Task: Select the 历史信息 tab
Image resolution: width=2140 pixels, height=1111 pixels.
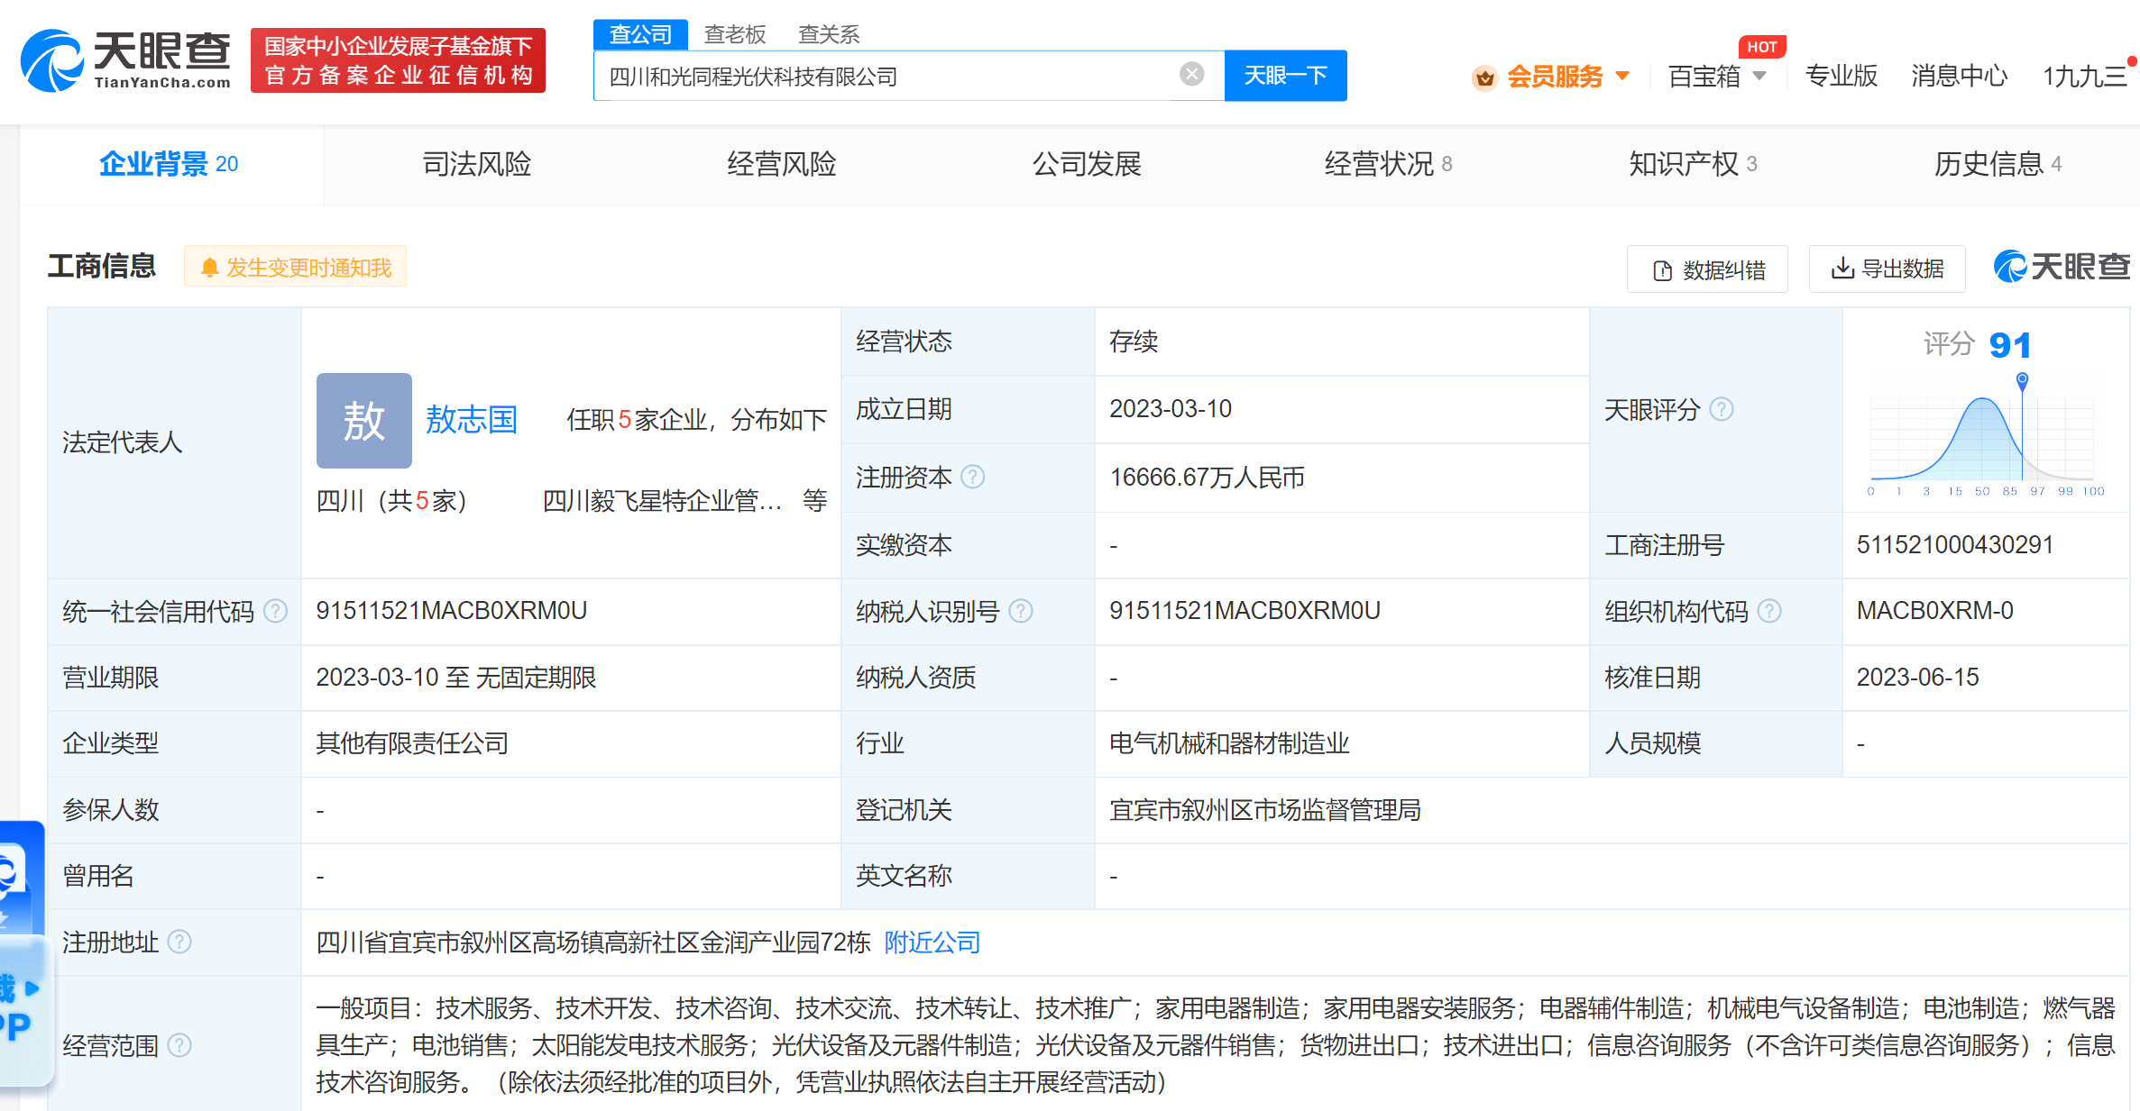Action: click(x=1998, y=164)
